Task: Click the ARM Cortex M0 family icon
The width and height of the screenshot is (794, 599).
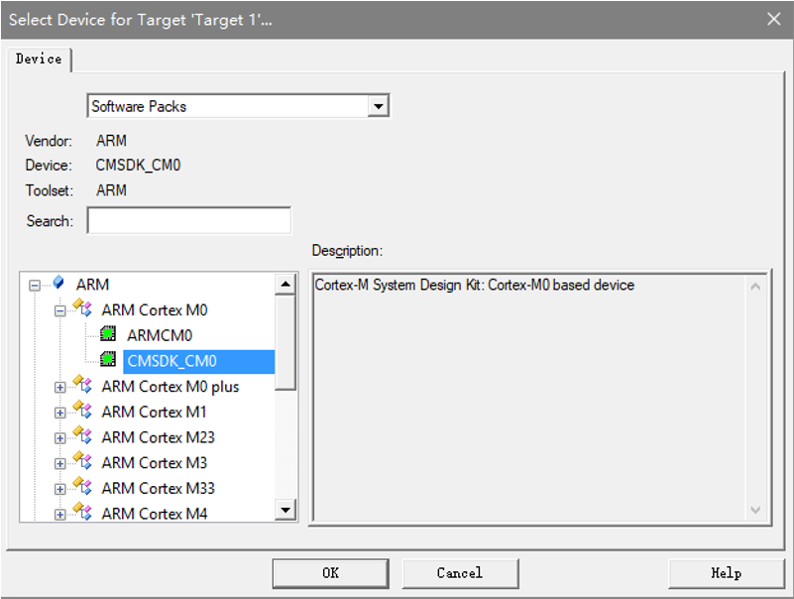Action: click(x=83, y=309)
